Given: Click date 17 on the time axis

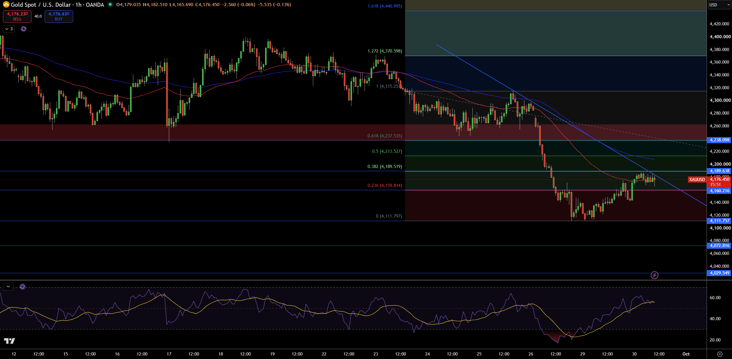Looking at the screenshot, I should click(x=169, y=354).
